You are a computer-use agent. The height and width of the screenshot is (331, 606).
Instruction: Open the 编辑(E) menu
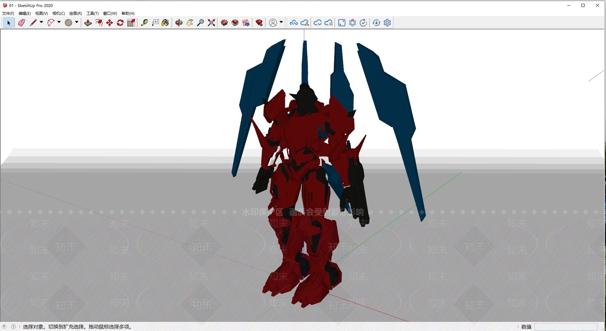(x=25, y=13)
